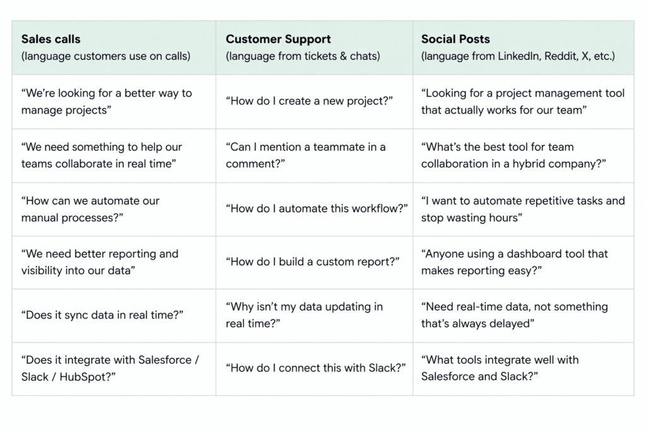This screenshot has width=646, height=431.
Task: Click "How do I automate this workflow?" text
Action: (x=317, y=209)
